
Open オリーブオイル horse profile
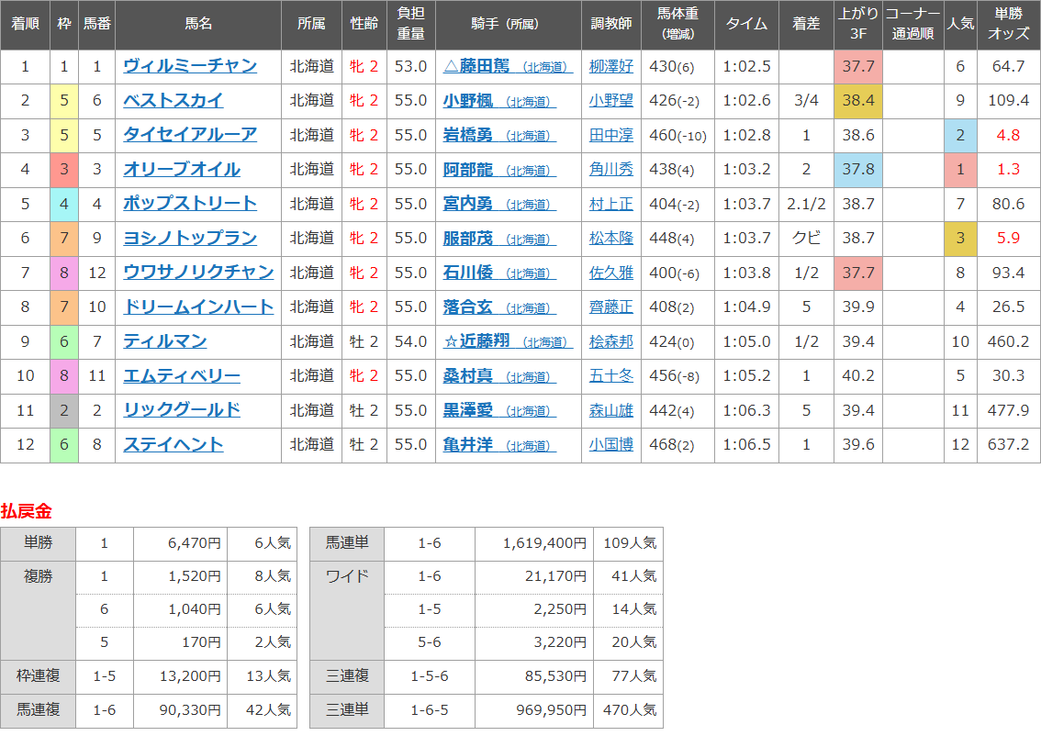(x=182, y=170)
